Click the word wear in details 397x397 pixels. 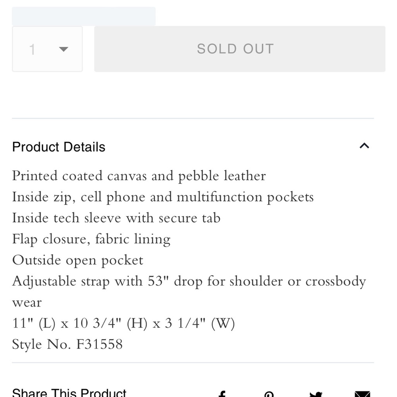pos(27,303)
